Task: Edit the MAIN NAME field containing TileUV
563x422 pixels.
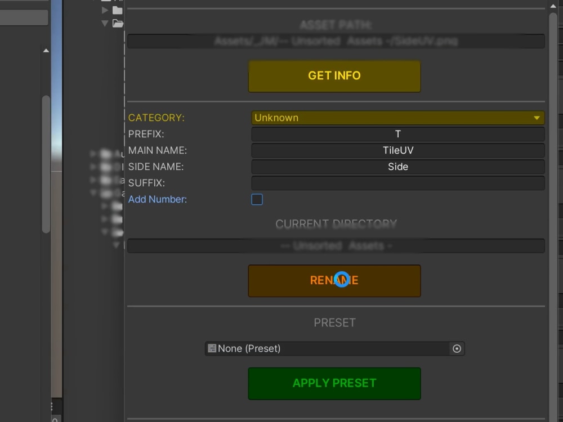Action: tap(397, 150)
